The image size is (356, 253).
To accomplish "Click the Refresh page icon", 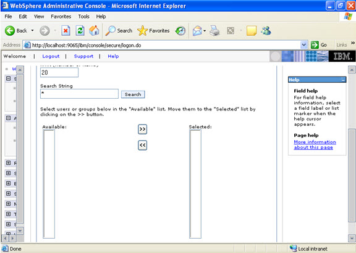I will 80,31.
